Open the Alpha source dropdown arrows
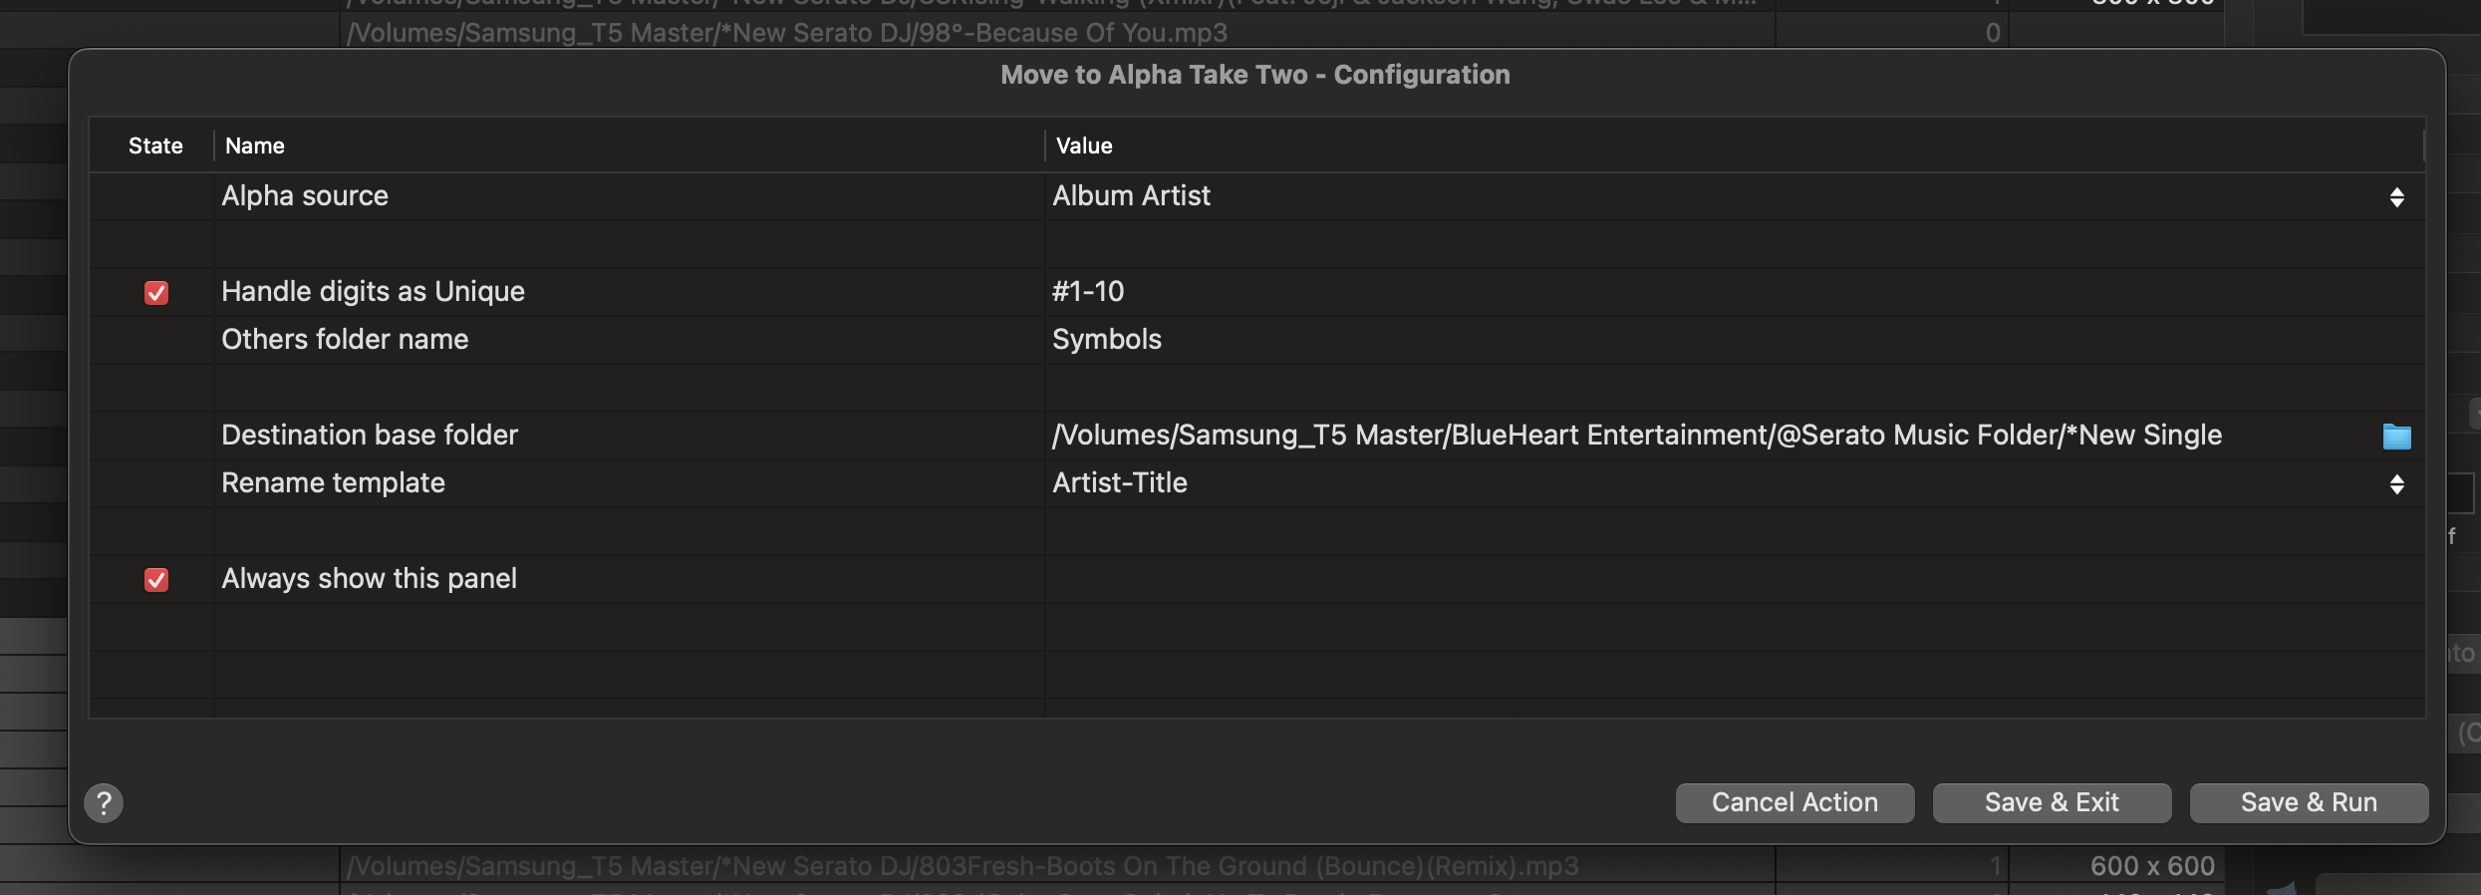 click(x=2396, y=197)
